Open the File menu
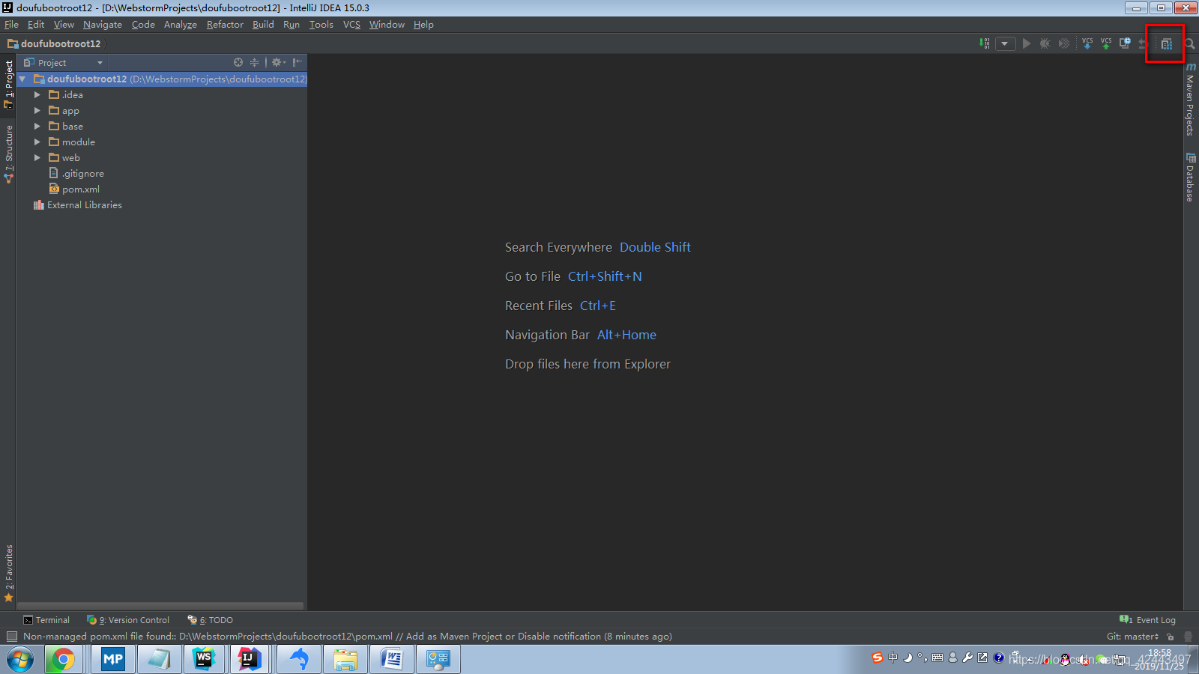This screenshot has width=1199, height=674. click(x=11, y=25)
